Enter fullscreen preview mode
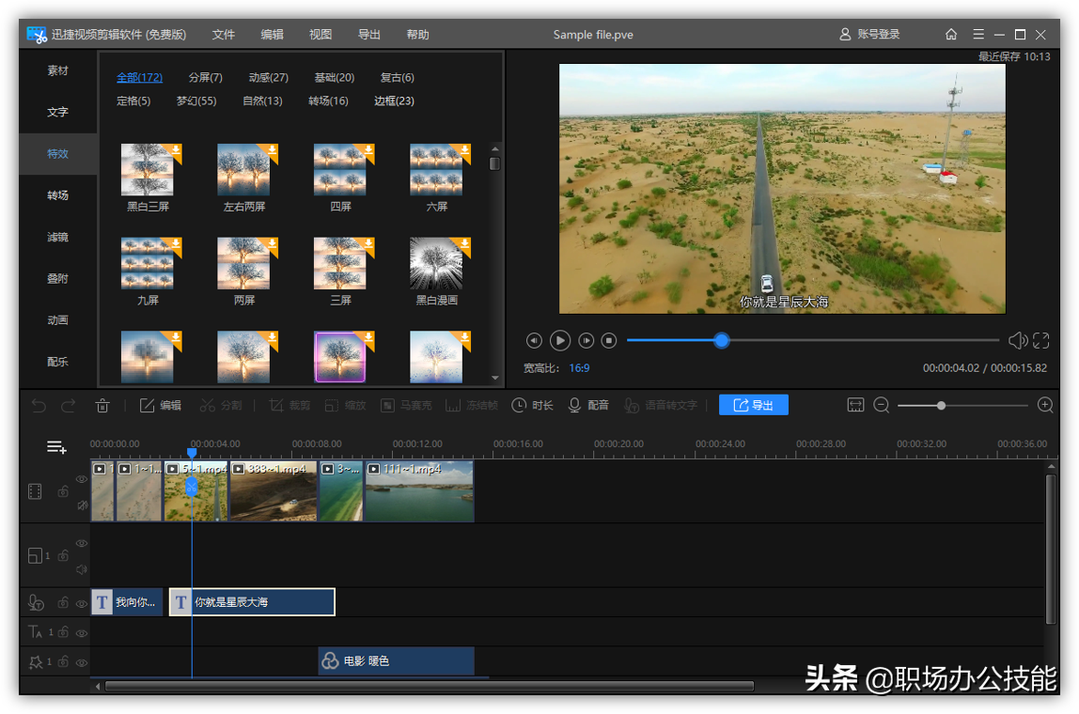This screenshot has height=714, width=1079. point(1041,340)
